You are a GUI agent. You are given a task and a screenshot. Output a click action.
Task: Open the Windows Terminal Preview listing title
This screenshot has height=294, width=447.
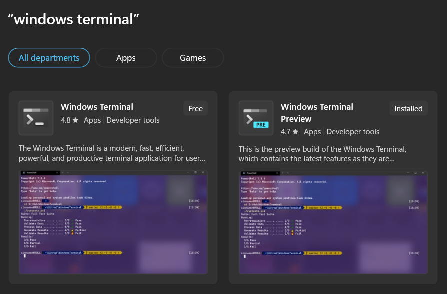pos(317,112)
